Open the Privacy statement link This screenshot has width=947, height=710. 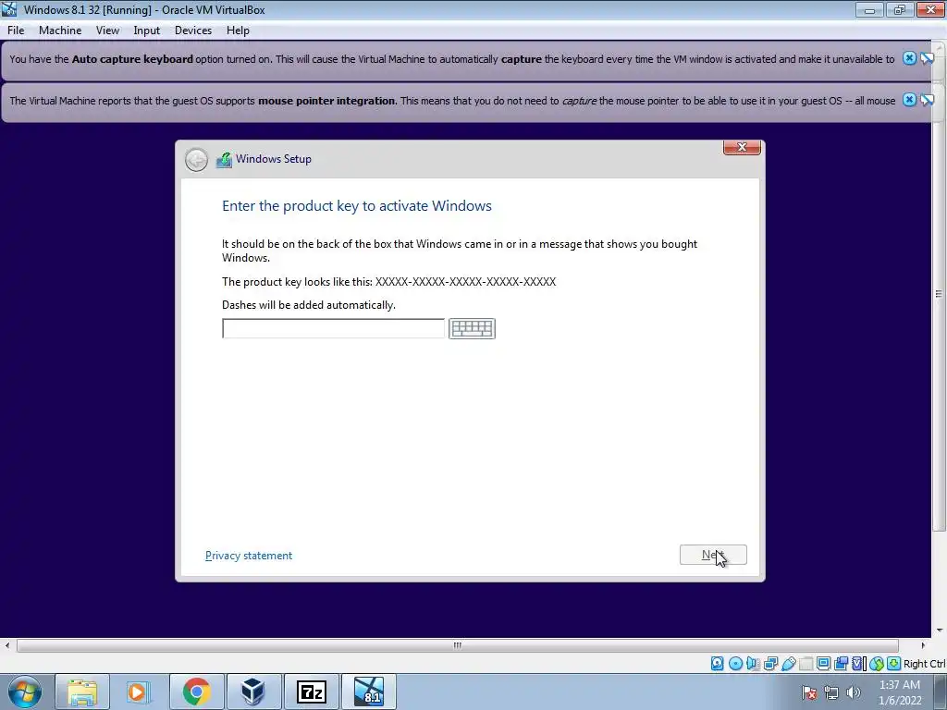248,556
